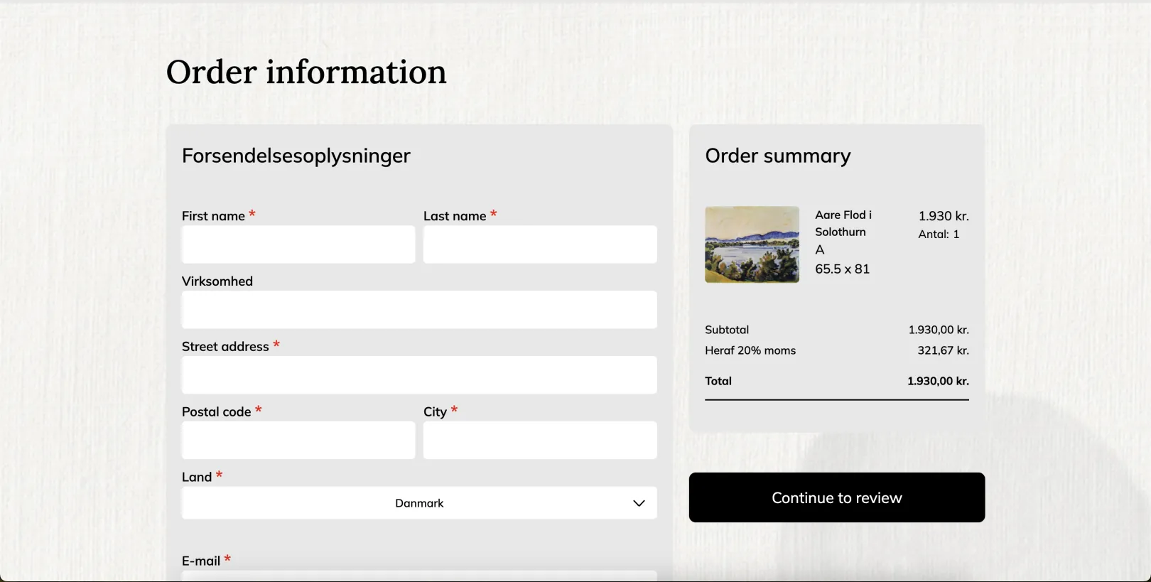Click the size text 65.5 x 81
This screenshot has width=1151, height=582.
click(x=842, y=269)
